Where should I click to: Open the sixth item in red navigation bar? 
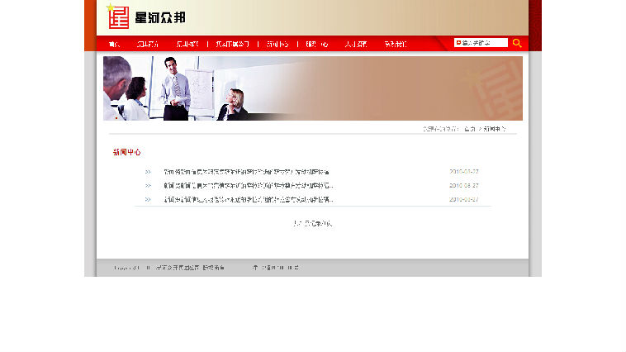[317, 45]
